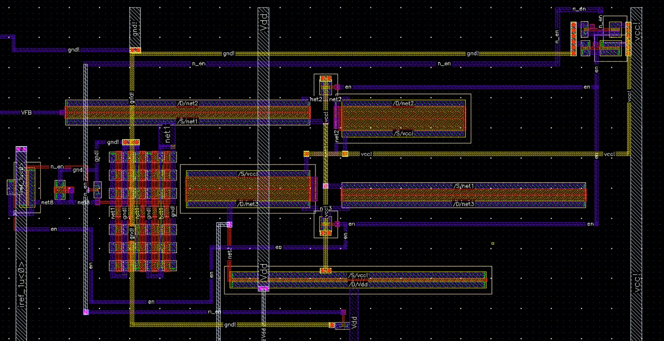Viewport: 664px width, 341px height.
Task: Select /S/vcc! label directly above /D/Vdd
Action: [x=358, y=276]
